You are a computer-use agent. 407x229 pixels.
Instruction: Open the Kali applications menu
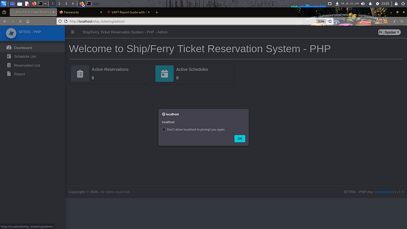pyautogui.click(x=3, y=3)
